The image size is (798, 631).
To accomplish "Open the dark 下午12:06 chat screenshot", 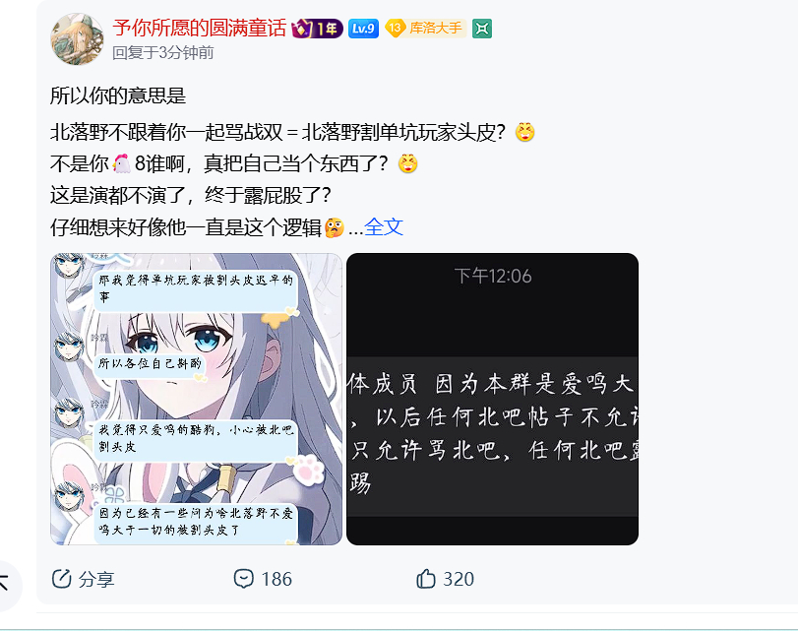I will tap(492, 399).
